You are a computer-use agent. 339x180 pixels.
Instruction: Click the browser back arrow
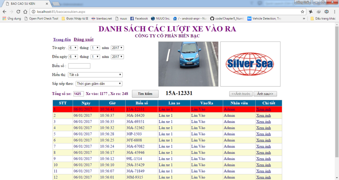[4, 12]
